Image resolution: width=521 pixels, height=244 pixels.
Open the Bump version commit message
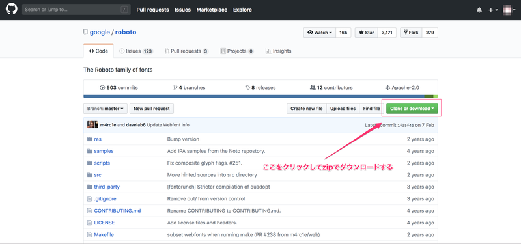[x=183, y=139]
